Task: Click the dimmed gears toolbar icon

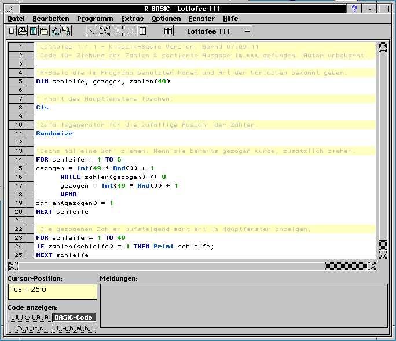Action: click(105, 31)
